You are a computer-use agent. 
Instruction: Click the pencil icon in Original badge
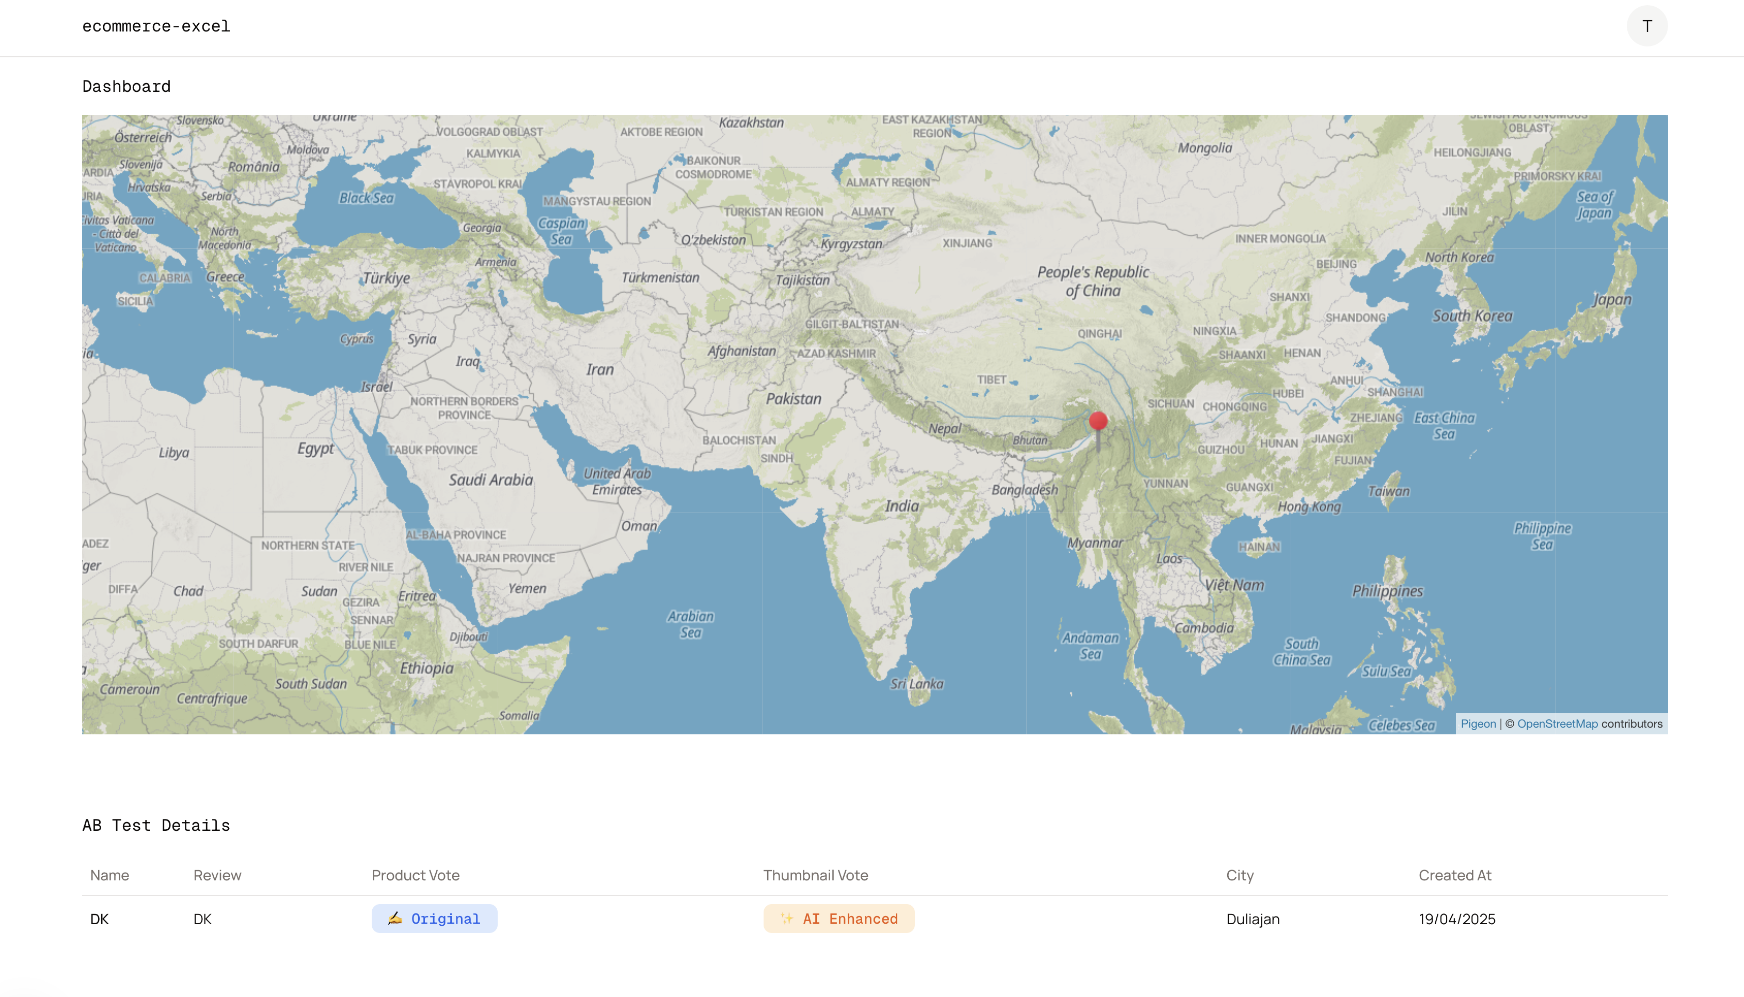point(394,918)
